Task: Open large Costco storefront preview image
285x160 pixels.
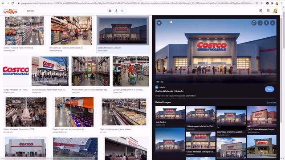Action: [x=216, y=52]
